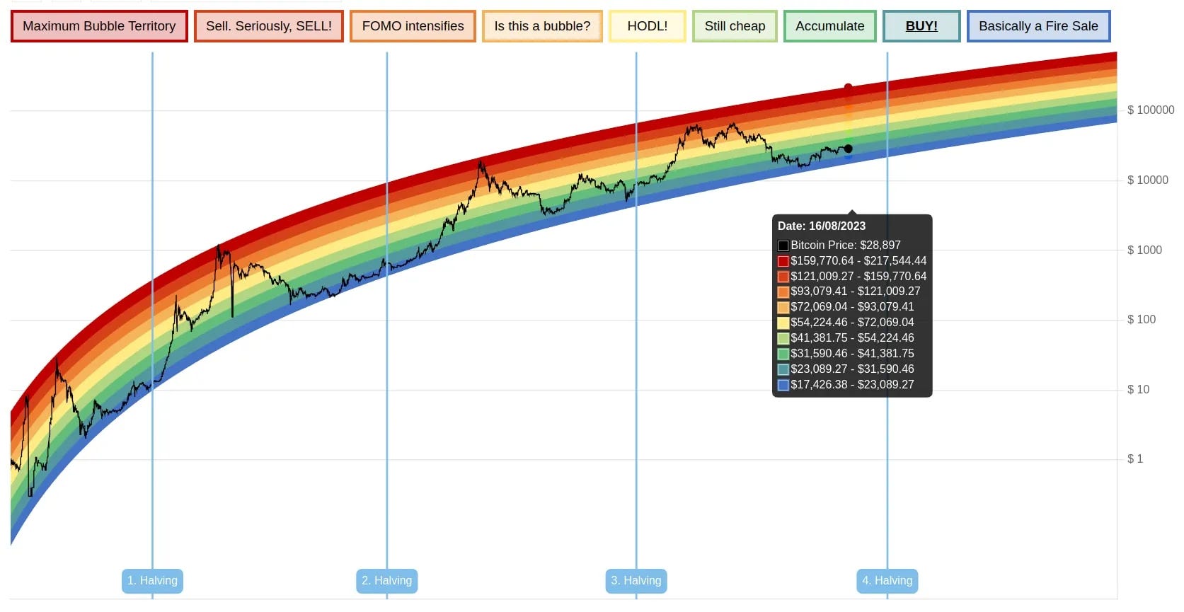This screenshot has height=612, width=1184.
Task: Click the green $31,590.46 - $41,381.75 swatch
Action: (x=783, y=354)
